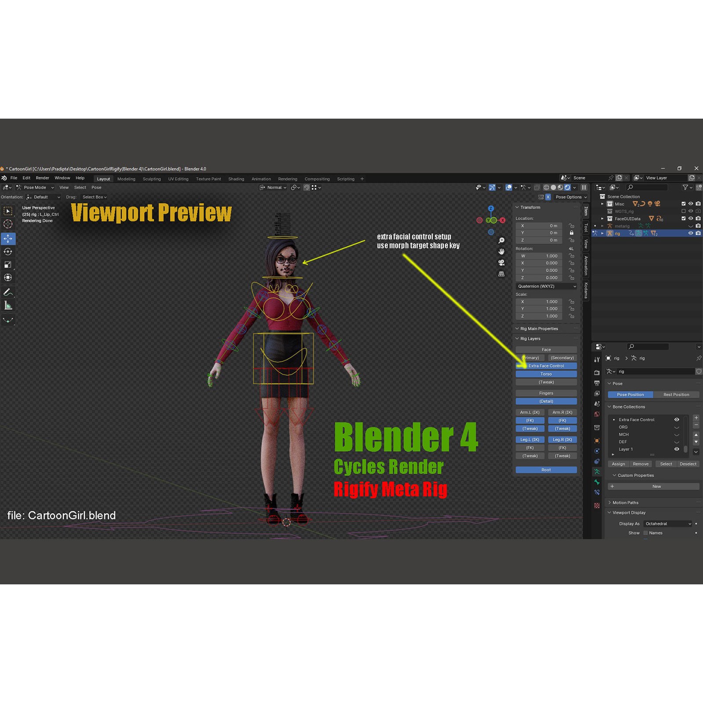Image resolution: width=703 pixels, height=703 pixels.
Task: Activate the Transform tool
Action: (x=8, y=277)
